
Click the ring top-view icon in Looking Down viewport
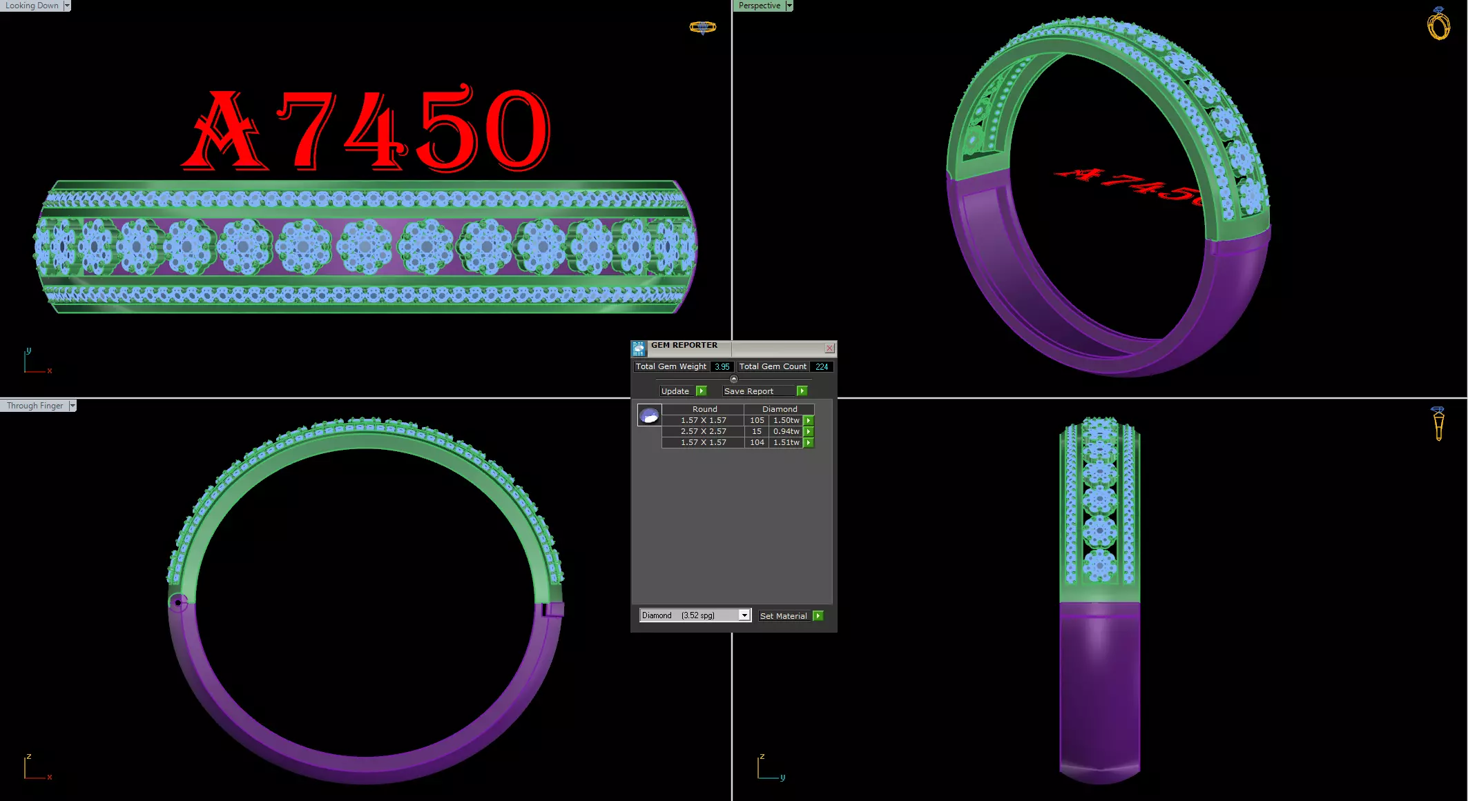tap(702, 28)
